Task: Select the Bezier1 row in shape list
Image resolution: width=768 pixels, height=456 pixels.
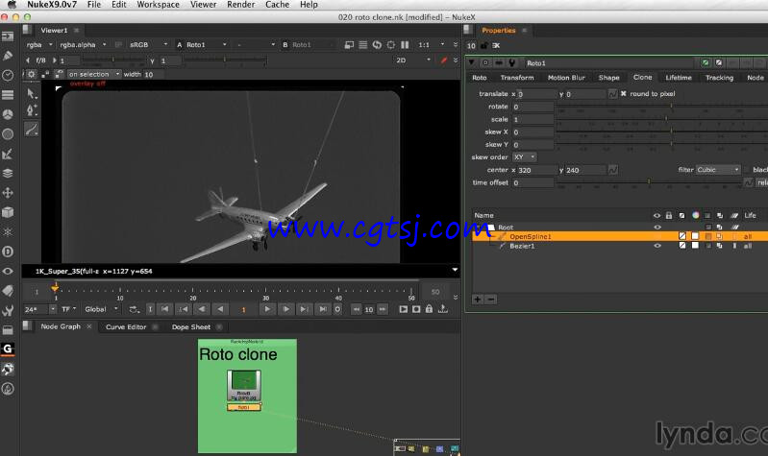Action: (x=621, y=246)
